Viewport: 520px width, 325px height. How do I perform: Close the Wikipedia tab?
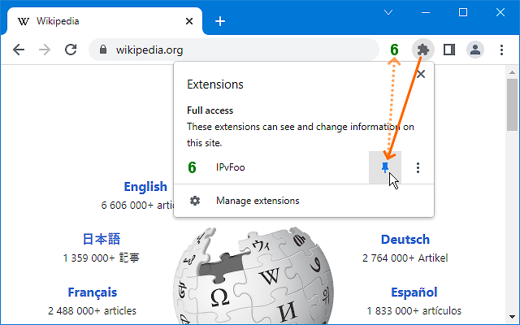point(189,21)
